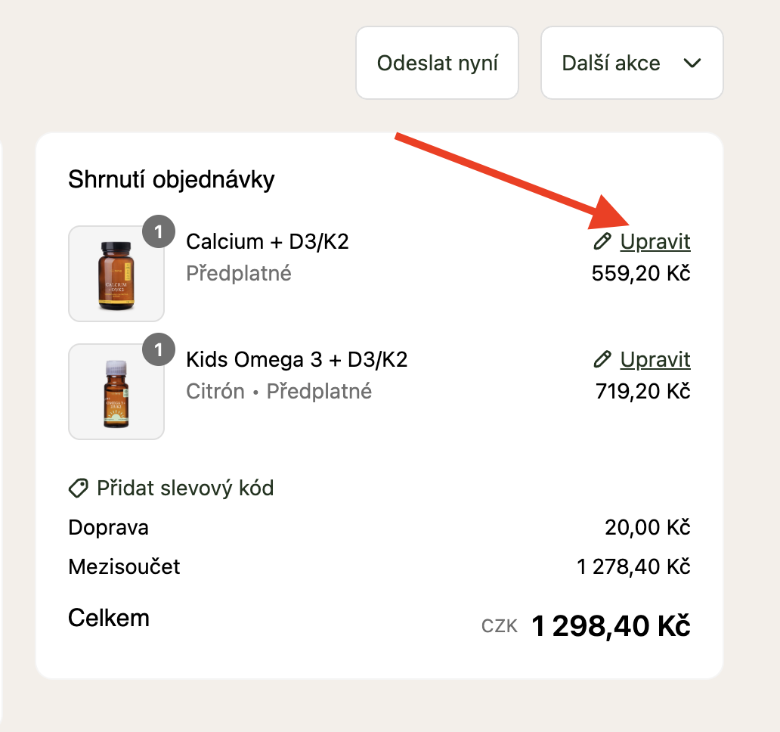Click the Mezisoučet amount 1 278,40 Kč
This screenshot has height=732, width=780.
coord(633,567)
